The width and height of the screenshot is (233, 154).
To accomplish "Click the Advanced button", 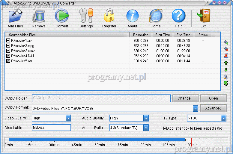I will [x=213, y=108].
